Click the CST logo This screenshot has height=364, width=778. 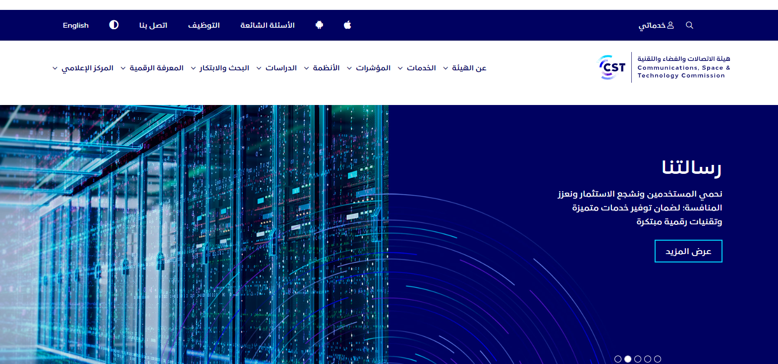[x=612, y=67]
